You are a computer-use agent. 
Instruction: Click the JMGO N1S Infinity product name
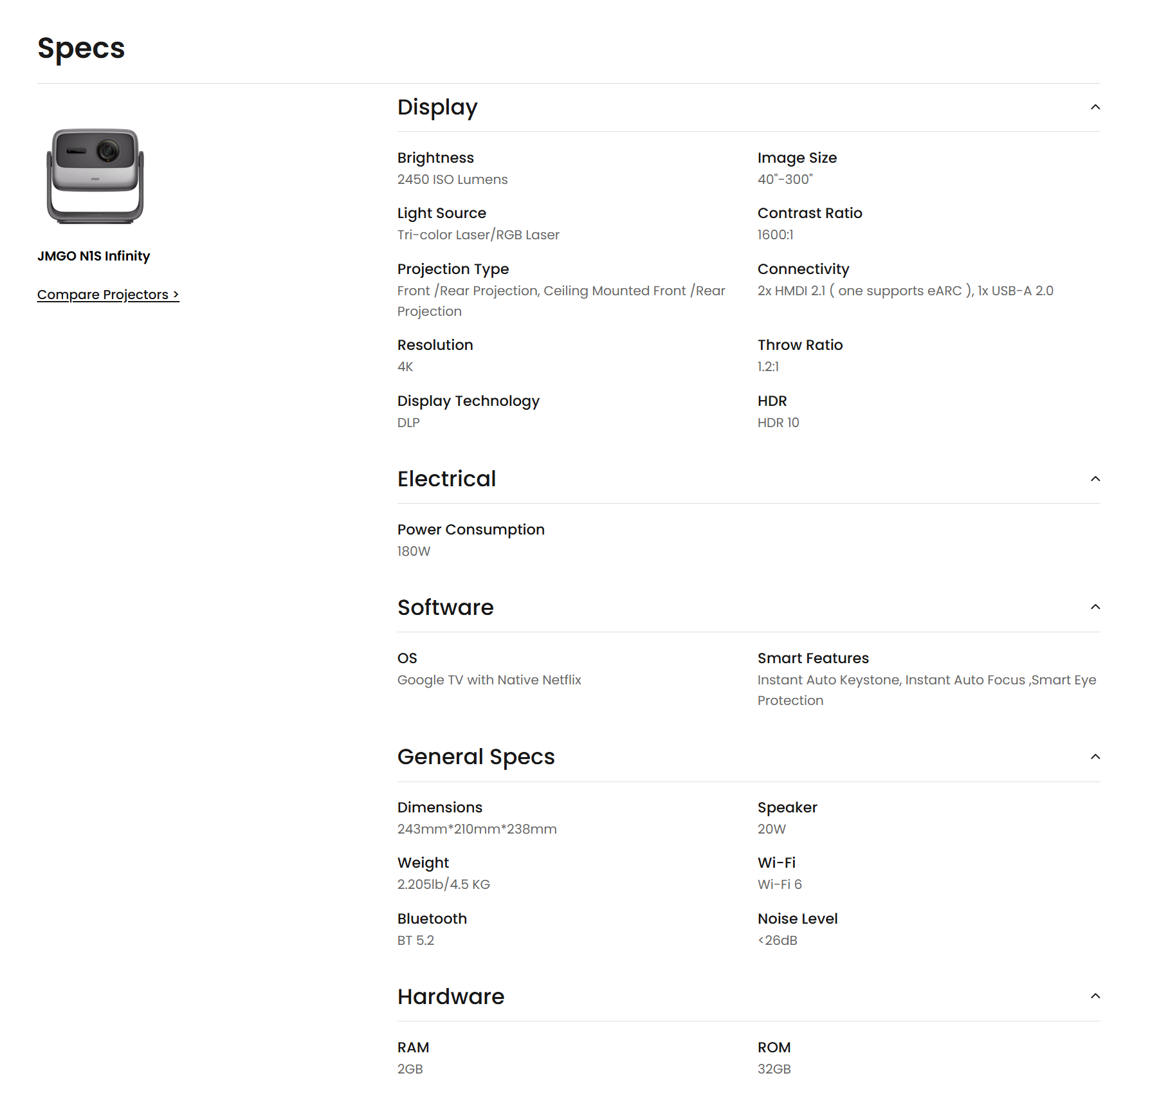pyautogui.click(x=94, y=256)
